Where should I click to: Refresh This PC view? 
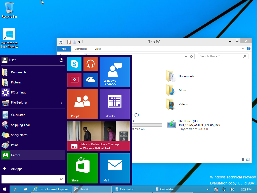(x=191, y=56)
